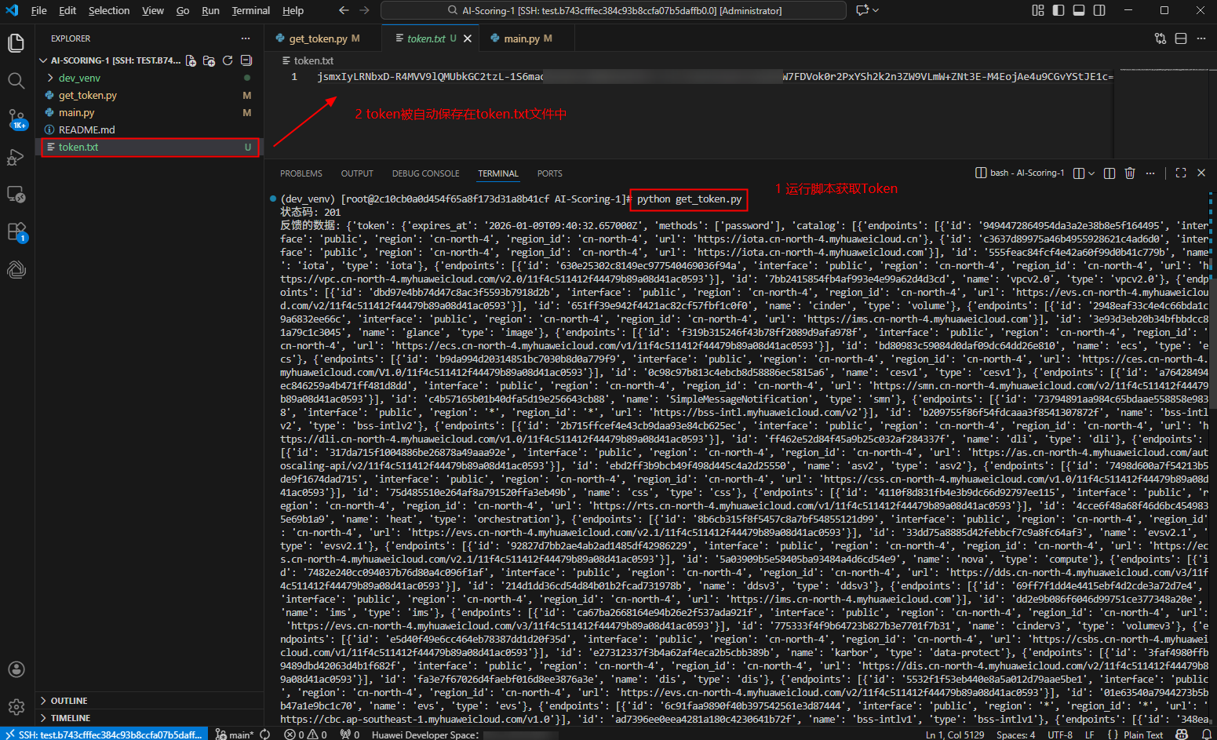Click the notifications bell in status bar

point(1206,735)
